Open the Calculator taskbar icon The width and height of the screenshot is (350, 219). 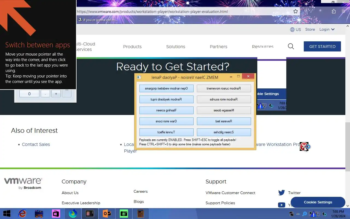[x=141, y=214]
